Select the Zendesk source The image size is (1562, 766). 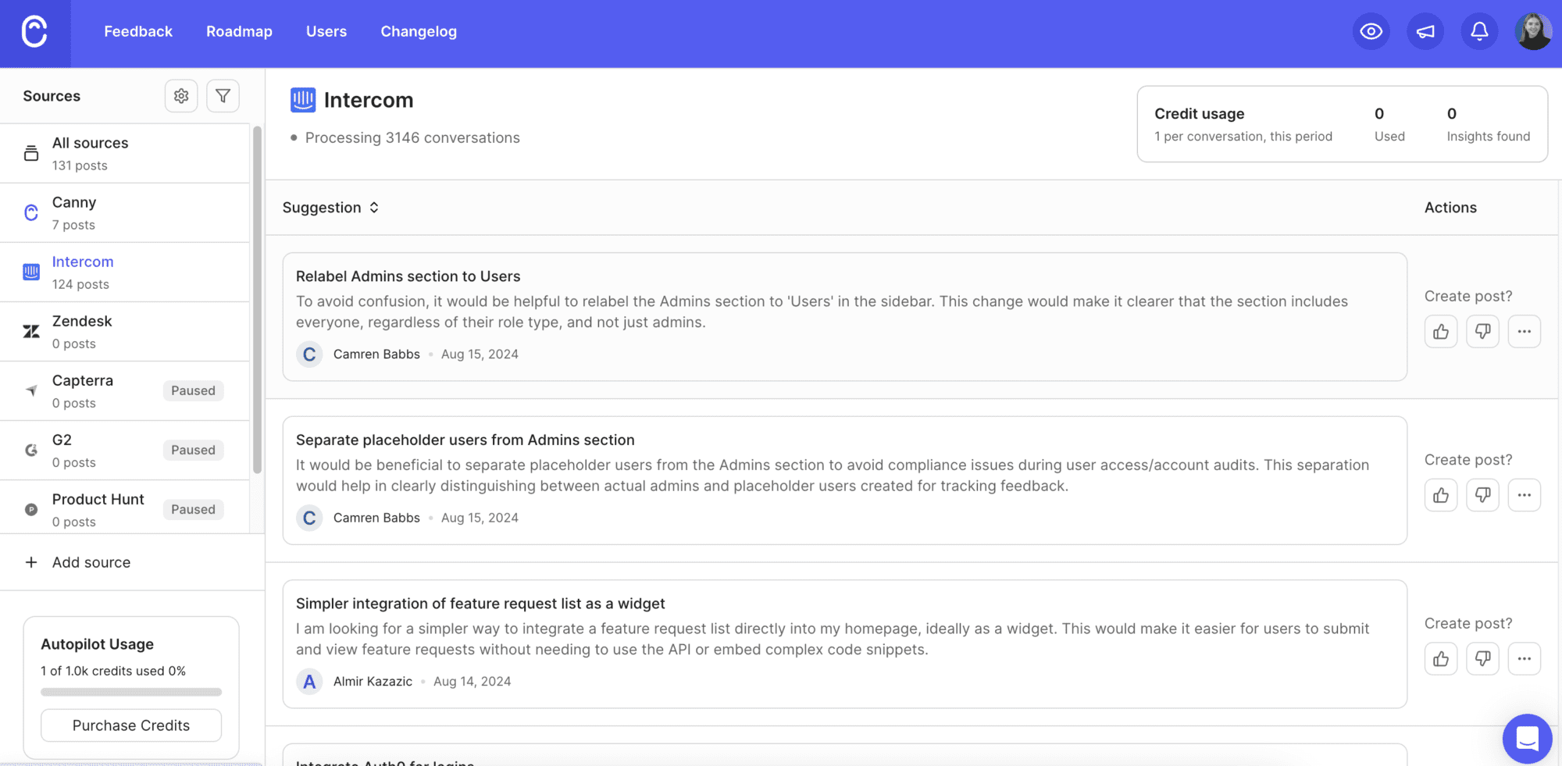(x=125, y=332)
